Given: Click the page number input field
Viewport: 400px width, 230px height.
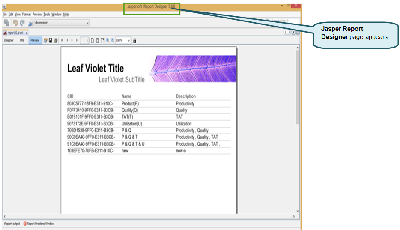Looking at the screenshot, I should tap(85, 40).
